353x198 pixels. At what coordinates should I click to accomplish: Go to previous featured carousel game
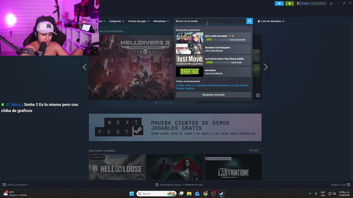click(84, 67)
